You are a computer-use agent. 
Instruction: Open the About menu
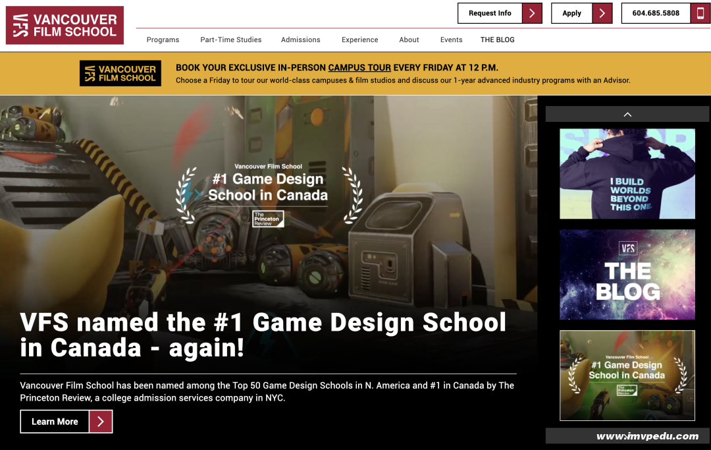point(409,40)
